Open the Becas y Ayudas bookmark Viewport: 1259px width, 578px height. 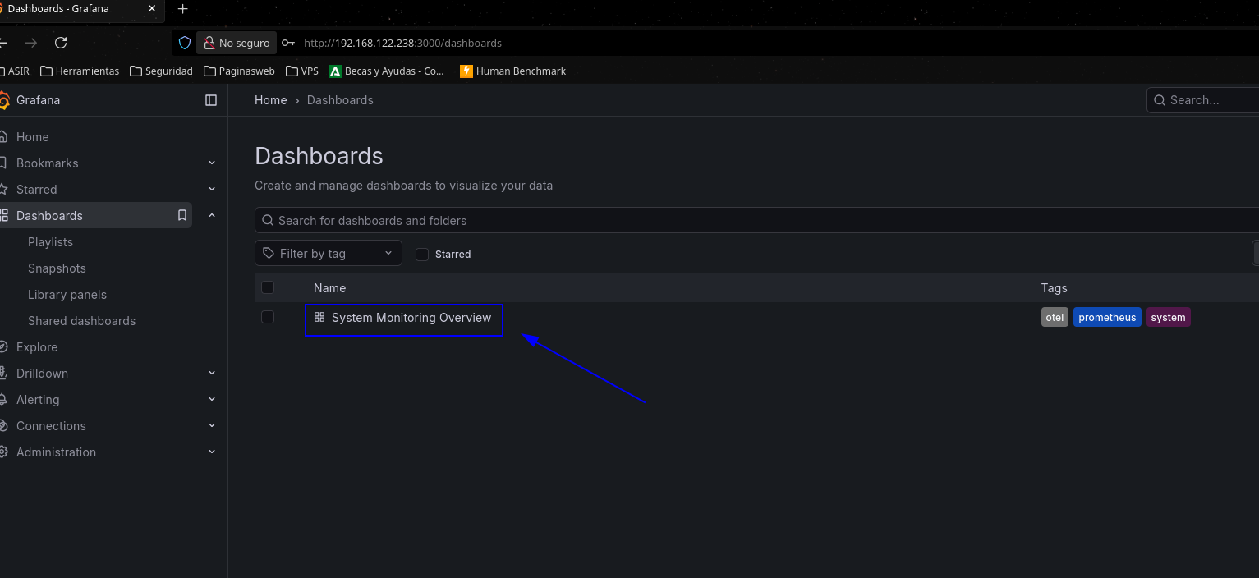coord(386,71)
